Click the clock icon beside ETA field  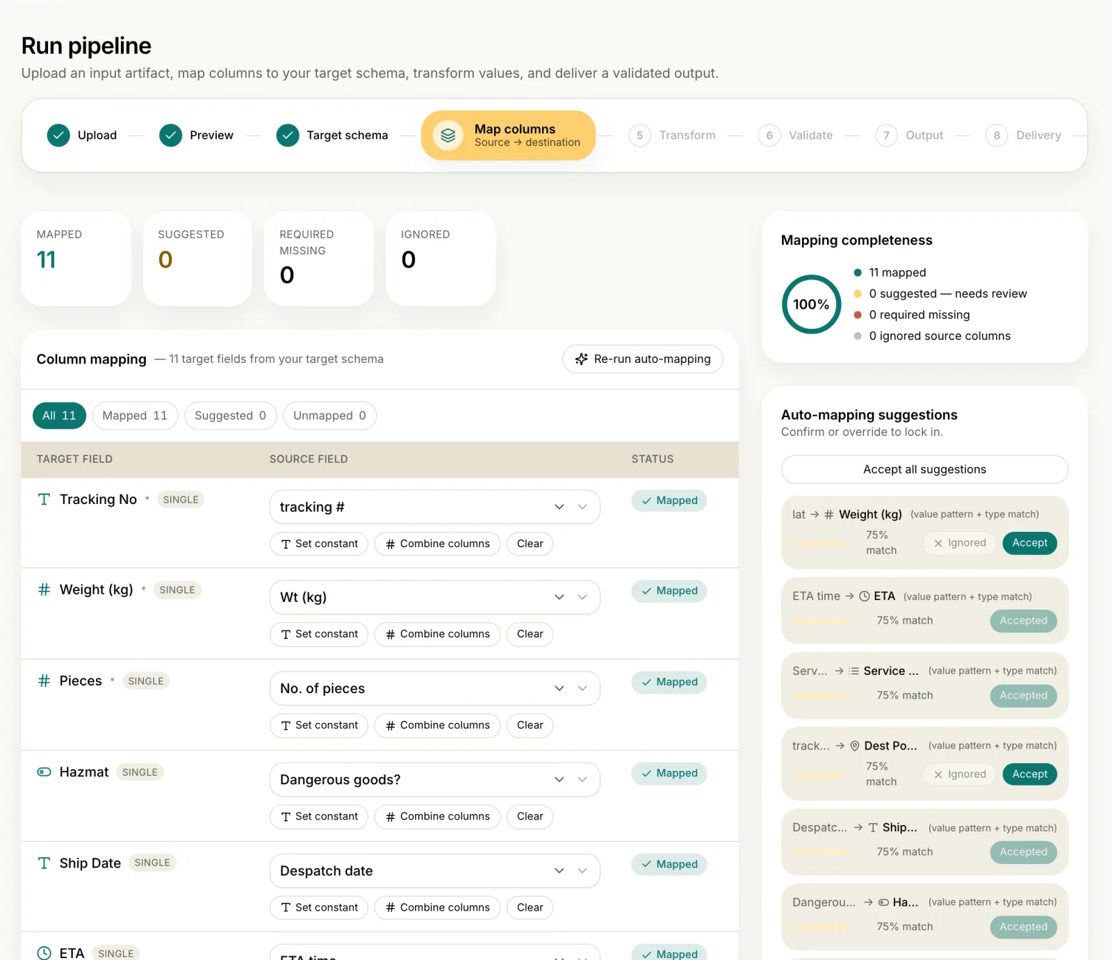44,953
